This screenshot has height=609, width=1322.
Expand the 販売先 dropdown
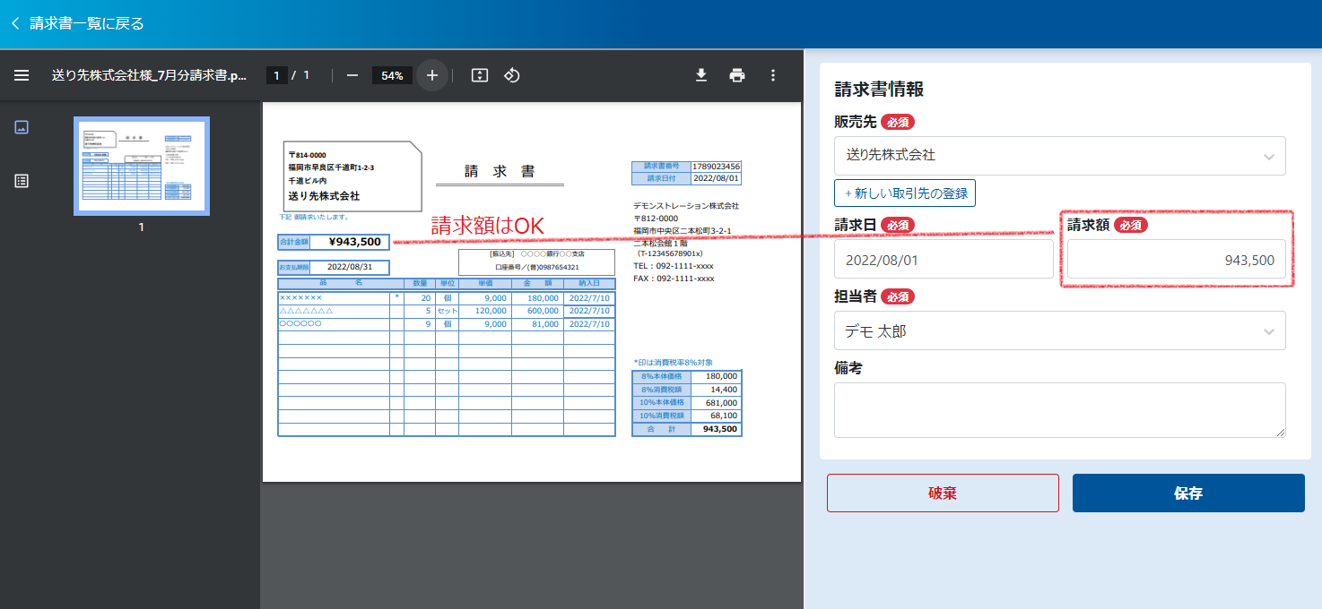(1059, 156)
